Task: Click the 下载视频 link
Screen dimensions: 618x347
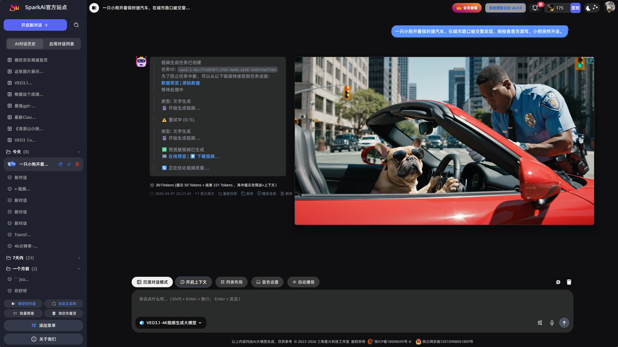Action: click(x=208, y=156)
